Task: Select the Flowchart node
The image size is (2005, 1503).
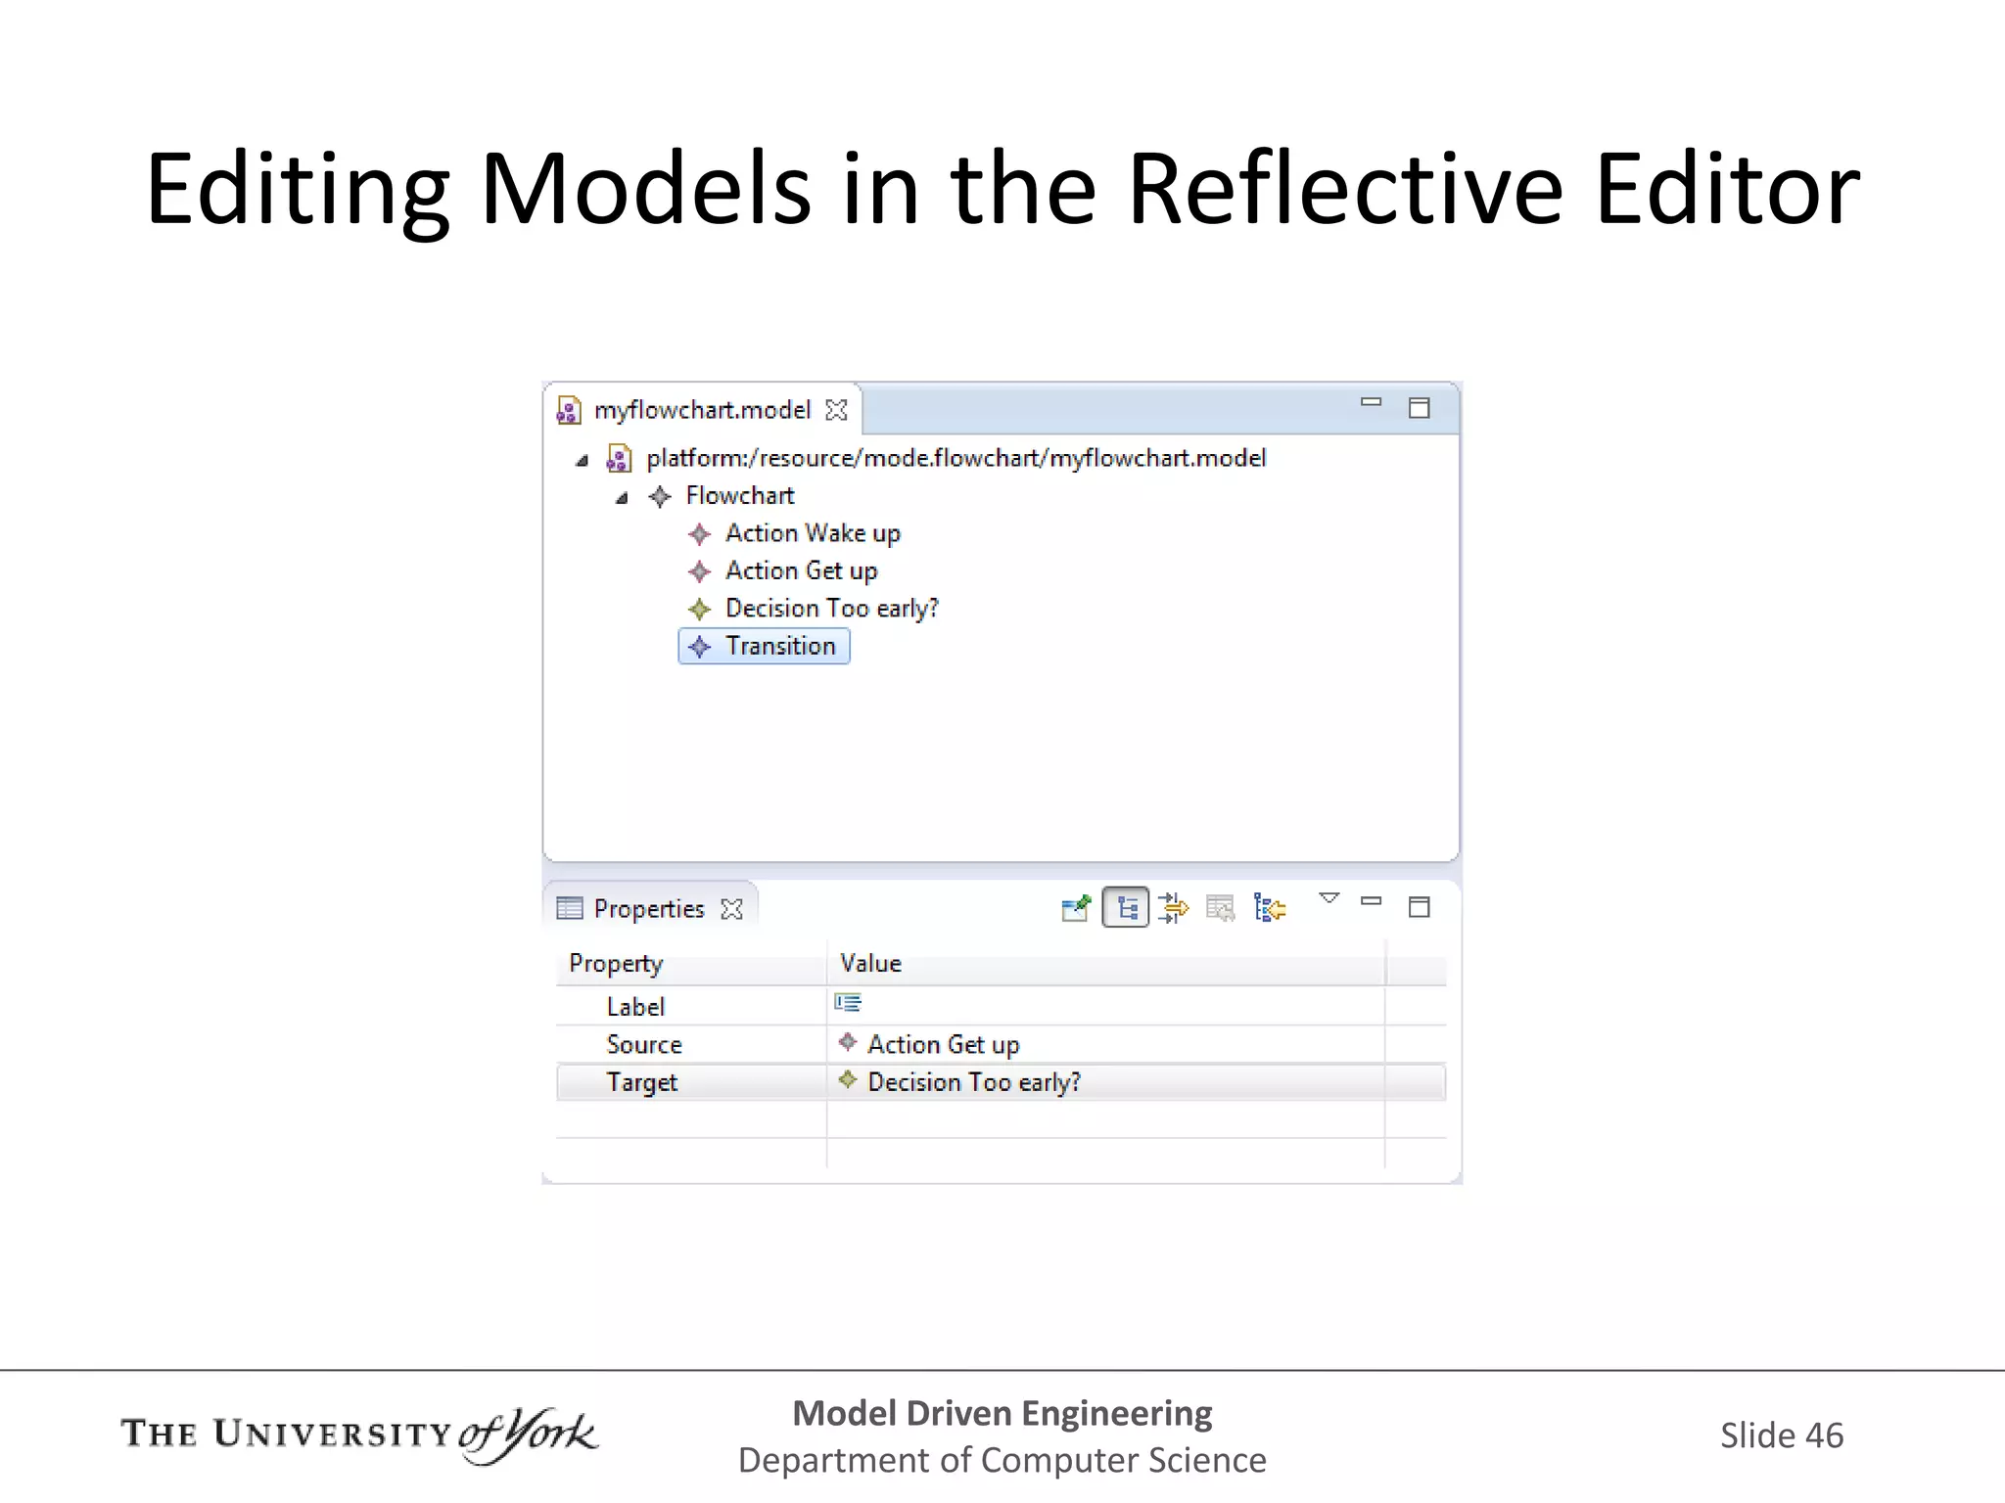Action: [740, 496]
